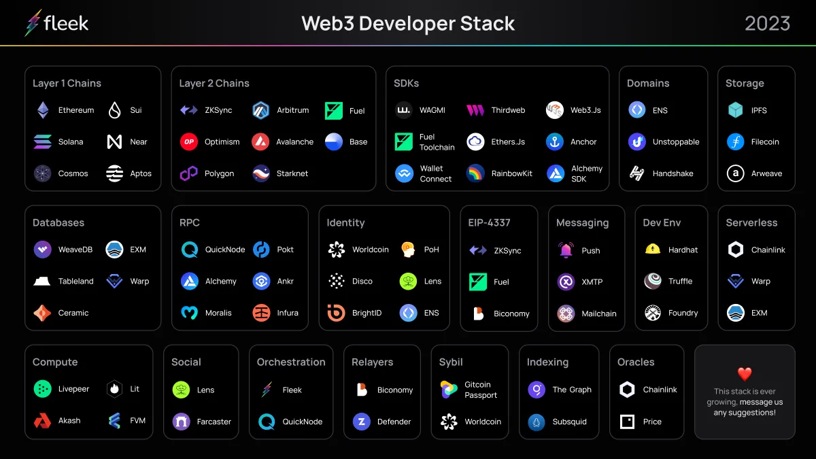Click the Sui droplet icon

tap(115, 110)
